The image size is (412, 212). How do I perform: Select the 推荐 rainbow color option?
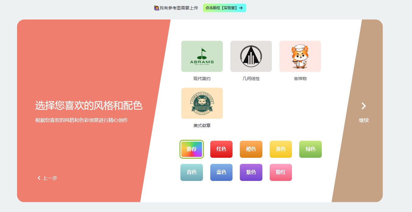point(191,149)
